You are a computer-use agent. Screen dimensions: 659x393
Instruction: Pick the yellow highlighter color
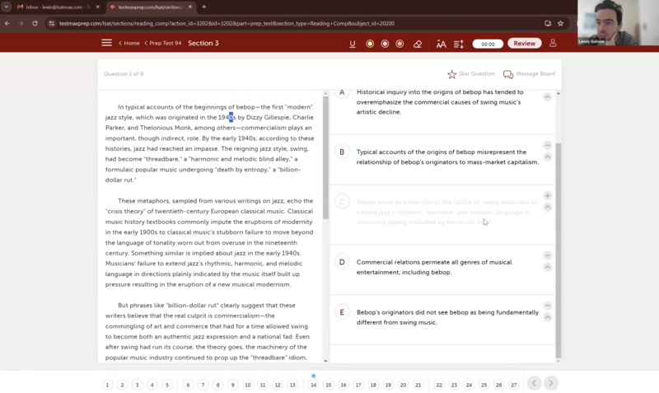pos(370,44)
